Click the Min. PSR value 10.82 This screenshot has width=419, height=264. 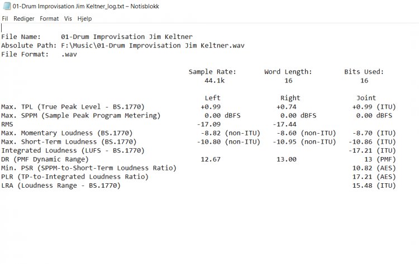click(363, 168)
